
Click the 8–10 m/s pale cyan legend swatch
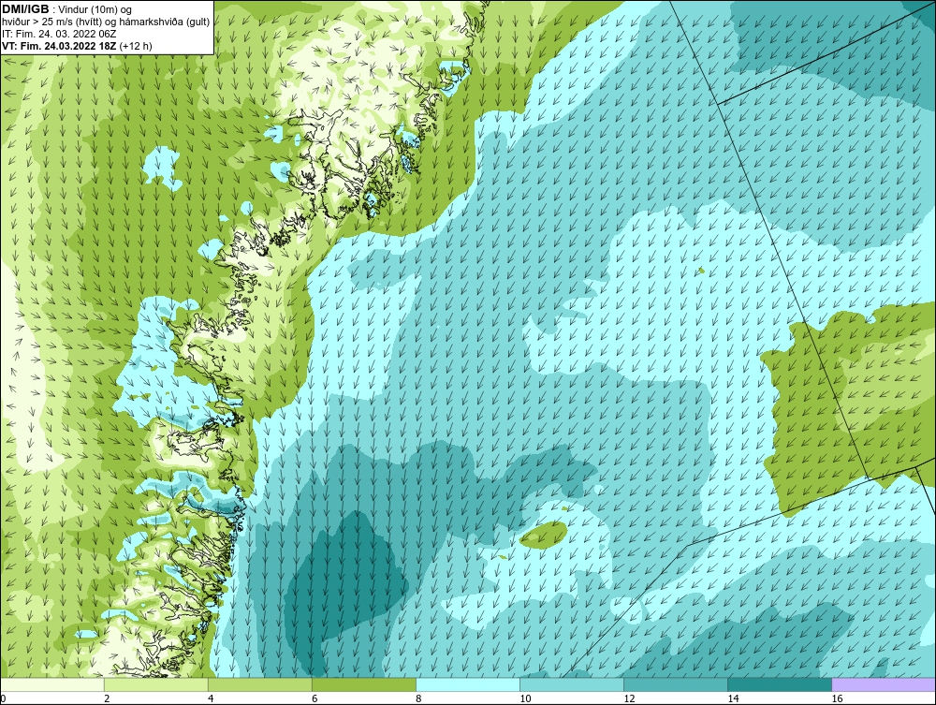[x=468, y=684]
